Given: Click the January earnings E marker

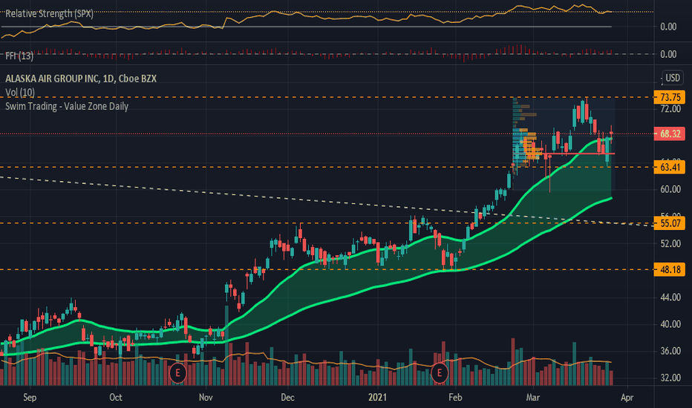Looking at the screenshot, I should point(440,373).
